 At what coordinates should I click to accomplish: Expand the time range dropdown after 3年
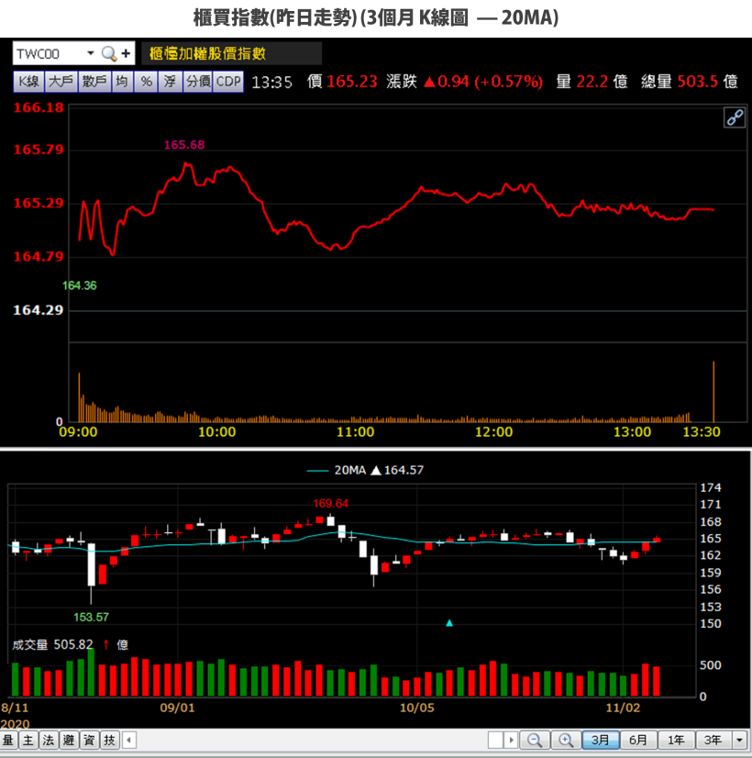[740, 741]
